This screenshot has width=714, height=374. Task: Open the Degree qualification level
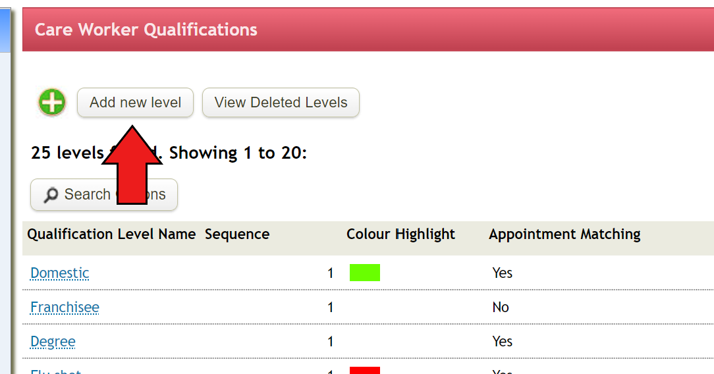tap(53, 342)
